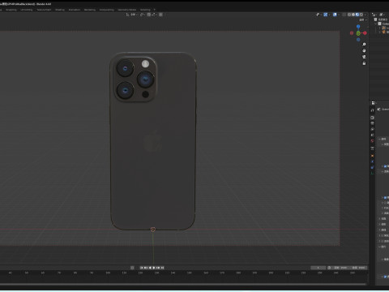Play the animation in reverse

point(150,268)
